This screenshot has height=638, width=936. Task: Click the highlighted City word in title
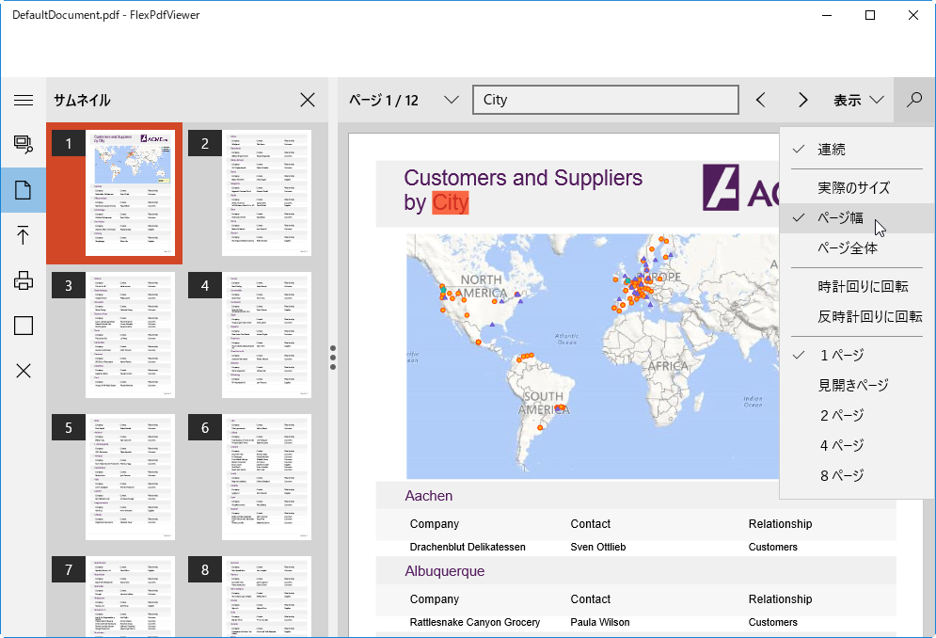(x=451, y=202)
